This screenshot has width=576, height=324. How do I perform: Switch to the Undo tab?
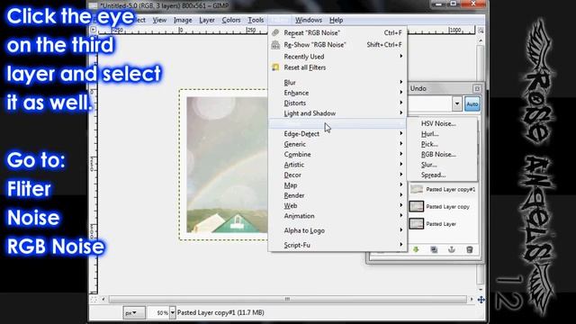point(418,88)
